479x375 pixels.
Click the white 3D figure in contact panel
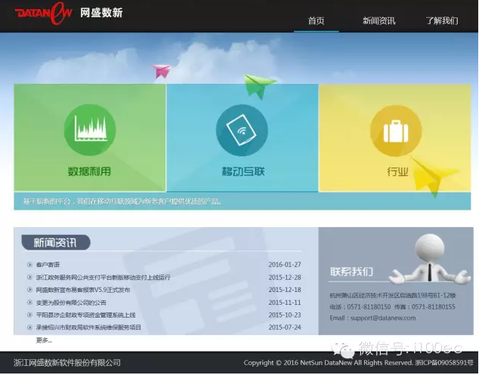[x=429, y=259]
